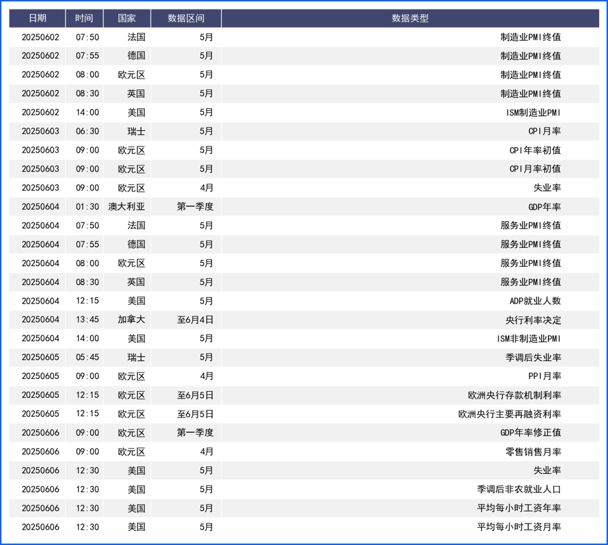Click the 时间 column header
The height and width of the screenshot is (545, 608).
(84, 18)
